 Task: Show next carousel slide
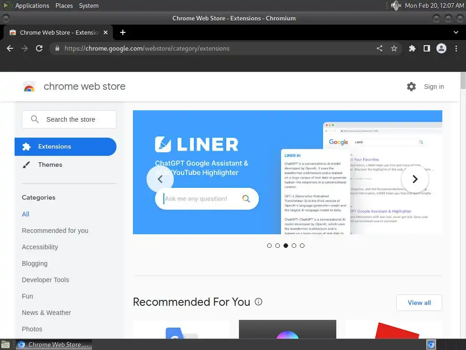coord(415,179)
